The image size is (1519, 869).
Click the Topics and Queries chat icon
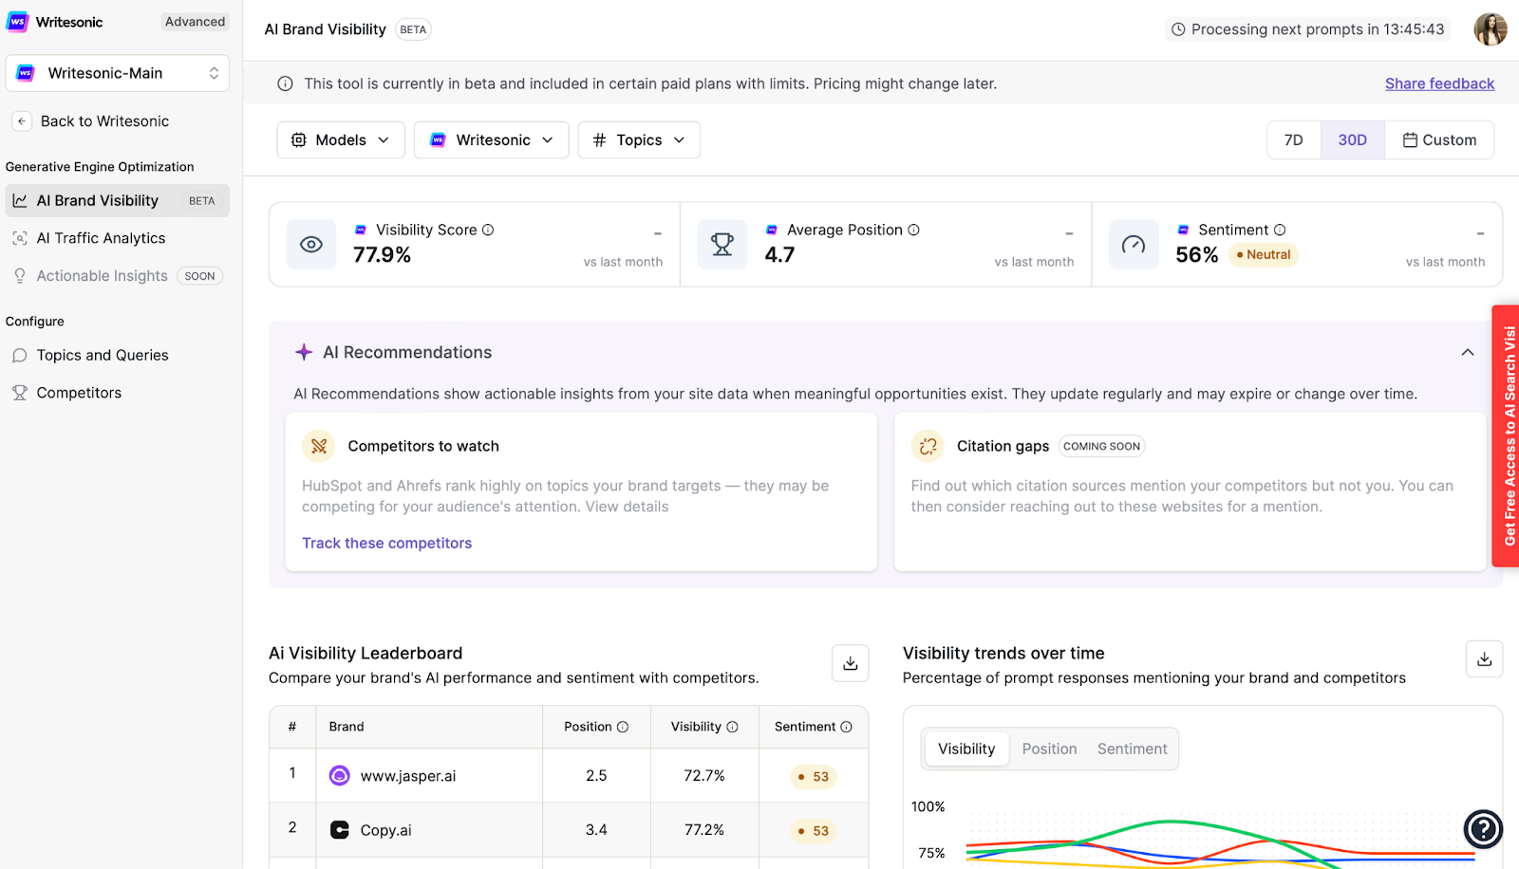20,356
